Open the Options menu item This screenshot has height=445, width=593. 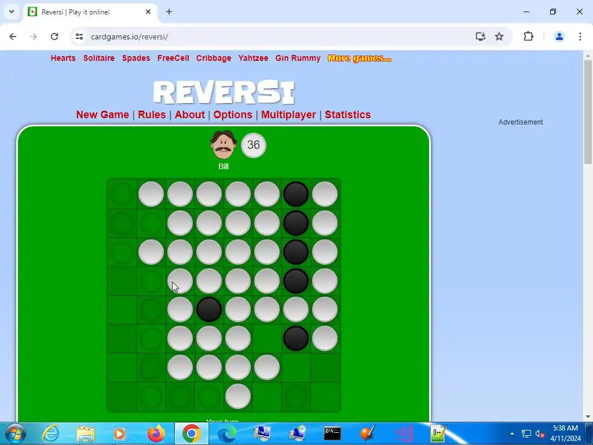point(233,115)
